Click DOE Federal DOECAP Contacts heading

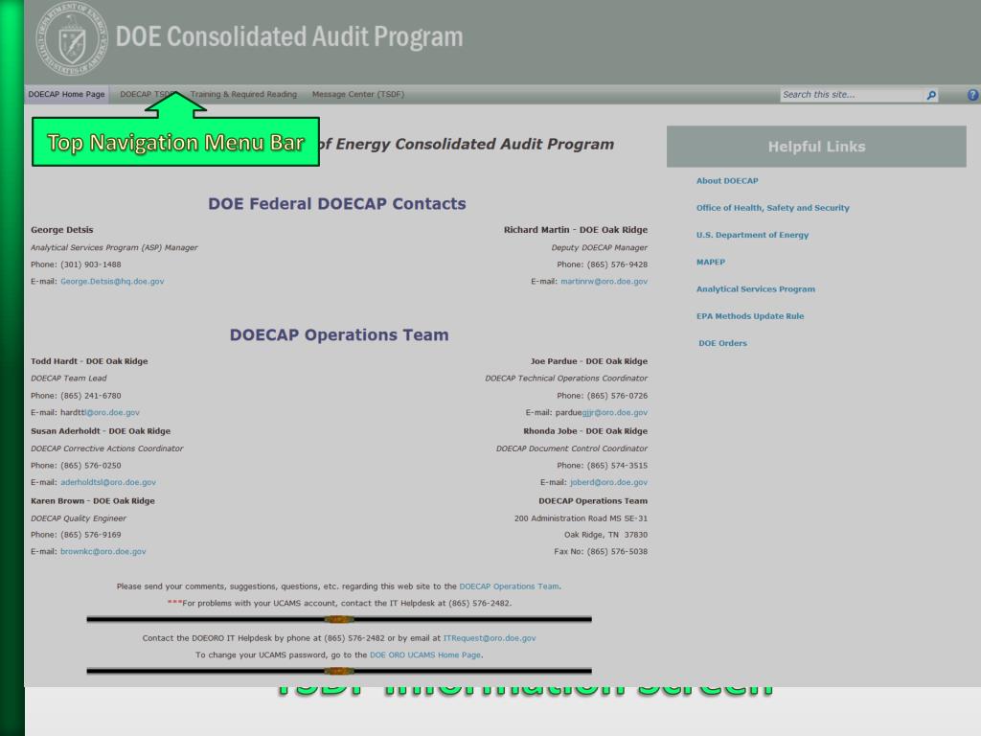pos(336,204)
